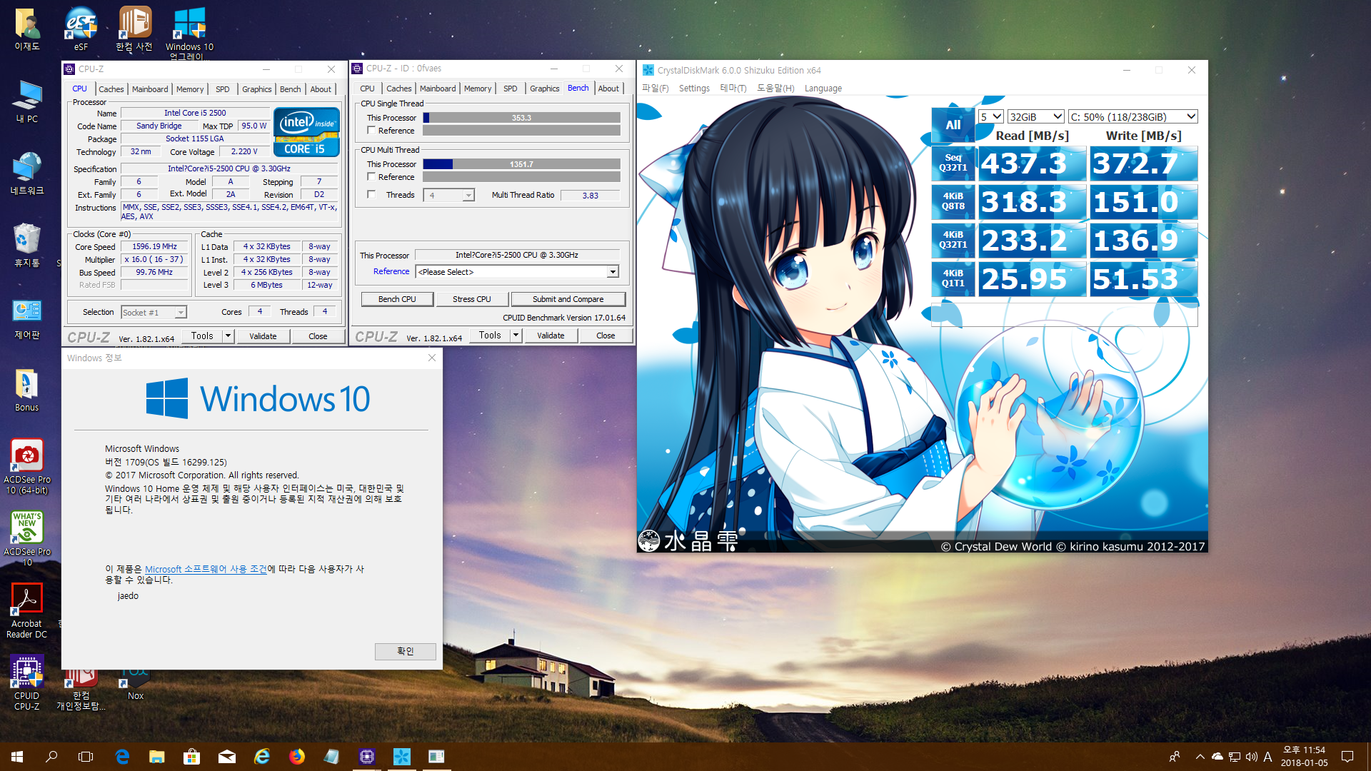This screenshot has height=771, width=1371.
Task: Open the Reference processor select dropdown
Action: click(x=517, y=272)
